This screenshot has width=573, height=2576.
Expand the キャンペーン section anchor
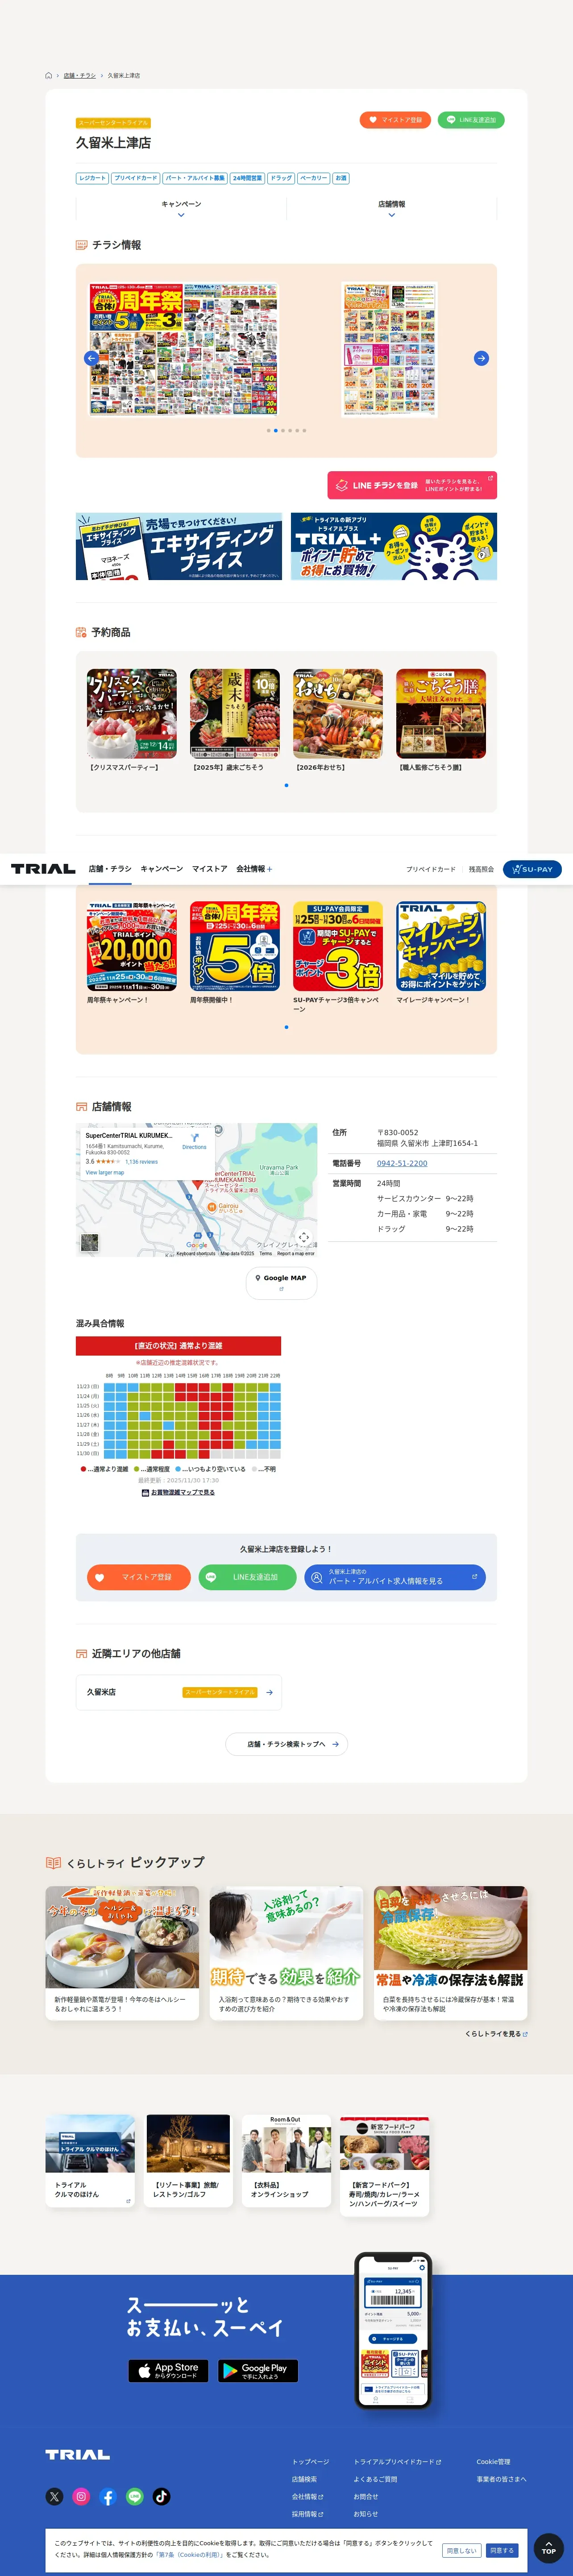point(181,208)
